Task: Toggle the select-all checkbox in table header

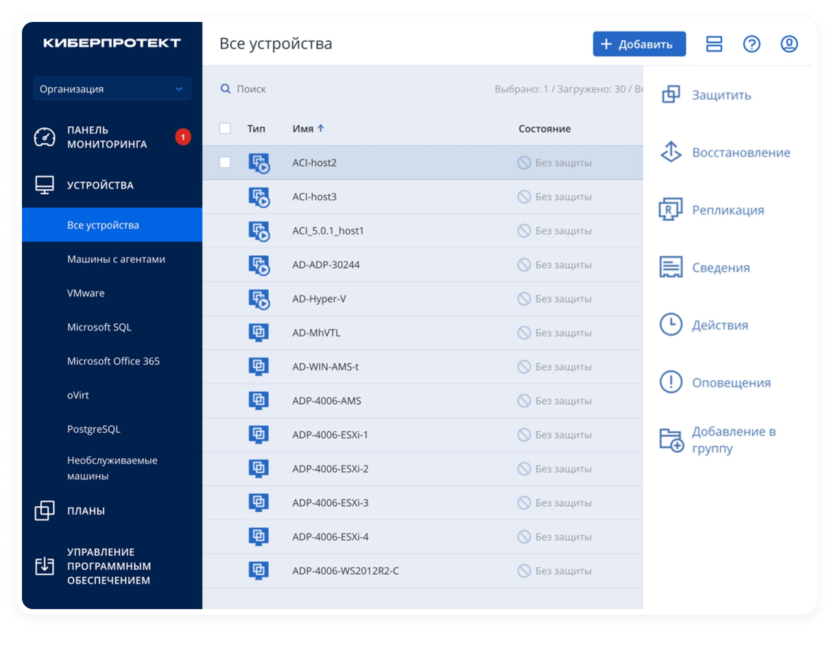Action: (x=225, y=128)
